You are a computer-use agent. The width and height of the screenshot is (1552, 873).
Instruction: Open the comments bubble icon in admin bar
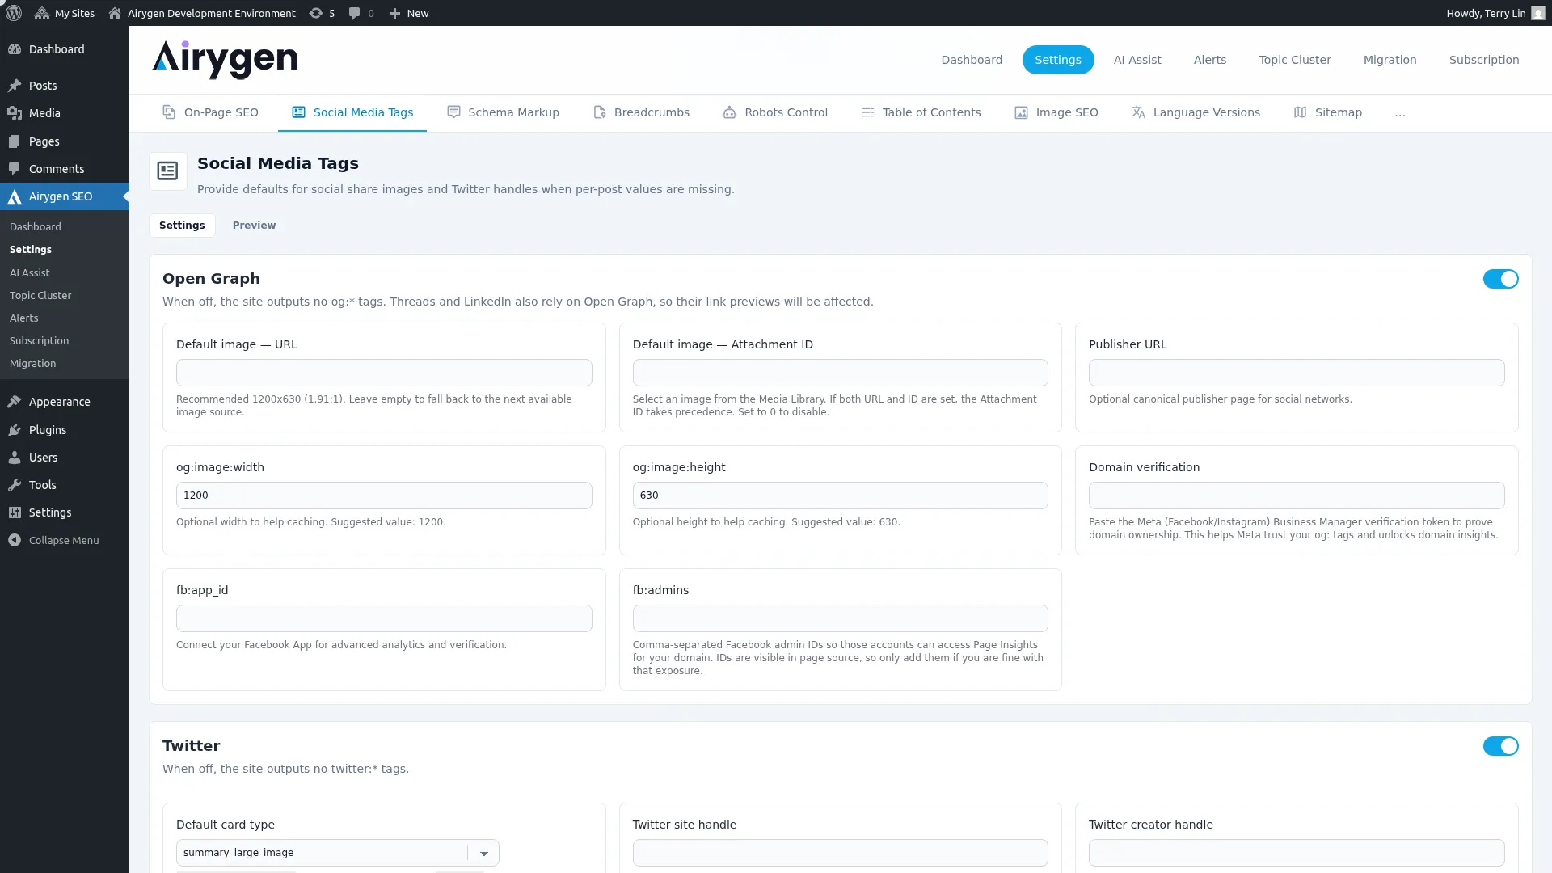tap(354, 13)
